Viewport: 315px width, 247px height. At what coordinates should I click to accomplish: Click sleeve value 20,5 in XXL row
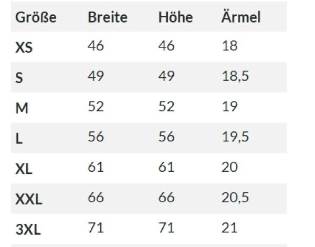(x=235, y=198)
